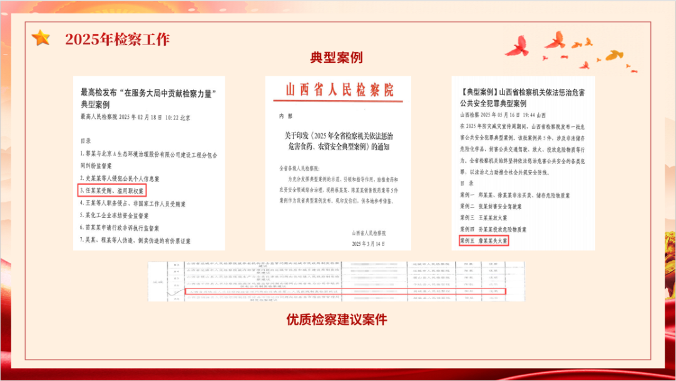676x381 pixels.
Task: Select the slide title 2025年检察工作
Action: click(x=117, y=39)
